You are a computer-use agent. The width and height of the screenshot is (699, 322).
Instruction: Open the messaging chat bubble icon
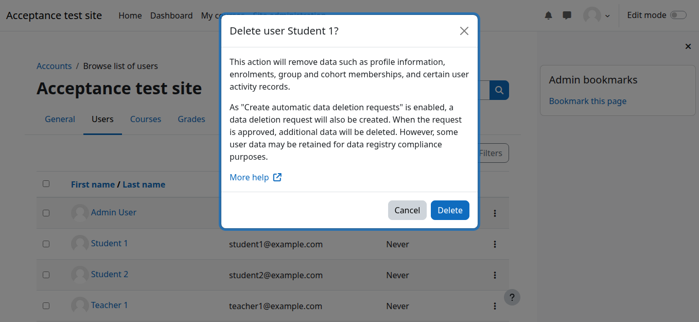point(567,15)
